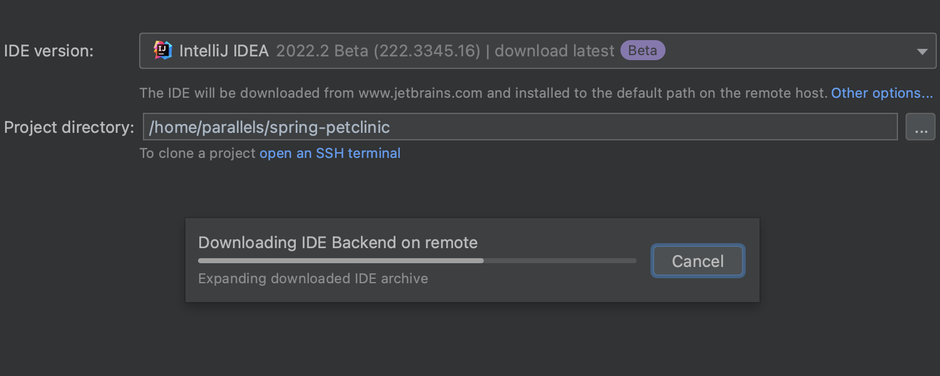Click the 'Expanding downloaded IDE archive' status text
Image resolution: width=940 pixels, height=376 pixels.
click(x=313, y=279)
